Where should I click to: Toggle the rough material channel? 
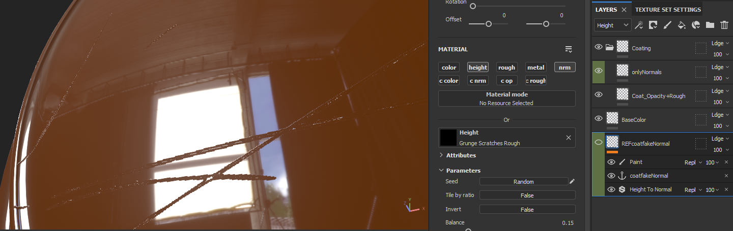coord(506,67)
